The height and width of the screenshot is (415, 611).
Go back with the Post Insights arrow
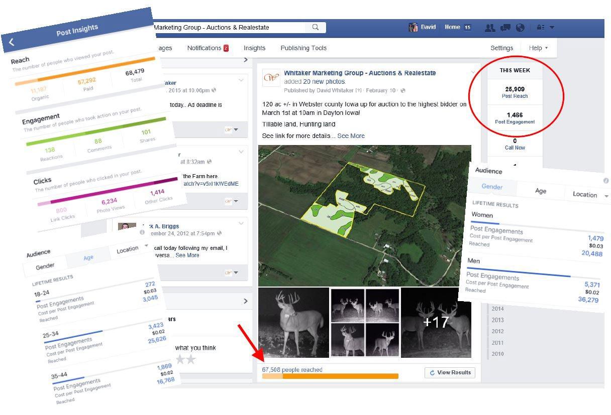tap(11, 43)
